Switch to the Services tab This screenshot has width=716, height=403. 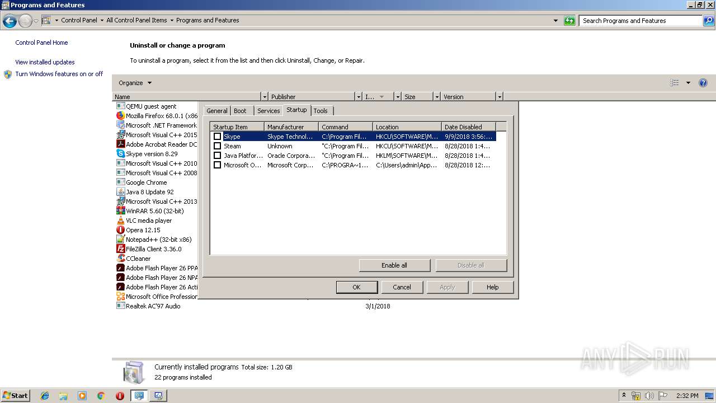pyautogui.click(x=268, y=111)
